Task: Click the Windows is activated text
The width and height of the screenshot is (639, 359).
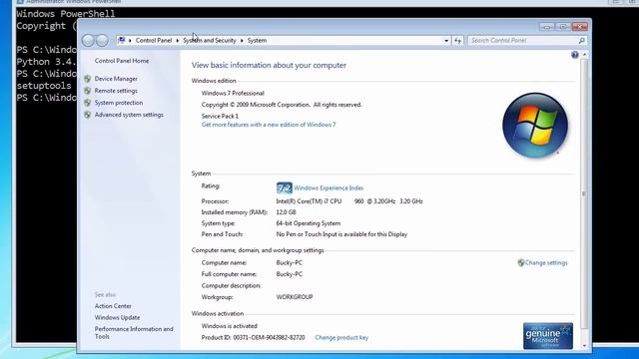Action: pyautogui.click(x=229, y=326)
